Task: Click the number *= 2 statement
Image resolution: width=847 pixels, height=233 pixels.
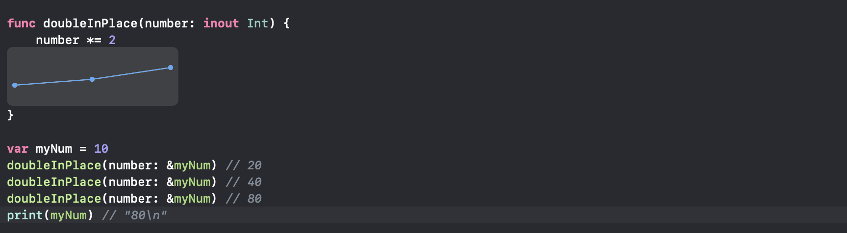Action: (x=76, y=40)
